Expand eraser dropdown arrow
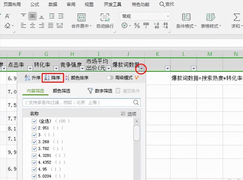The height and width of the screenshot is (180, 243). [x=13, y=26]
